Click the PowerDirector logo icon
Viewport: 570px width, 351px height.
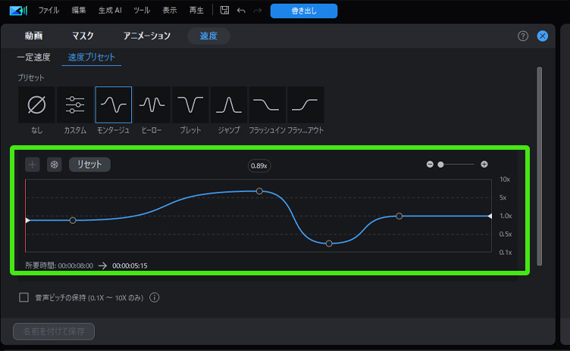point(18,11)
